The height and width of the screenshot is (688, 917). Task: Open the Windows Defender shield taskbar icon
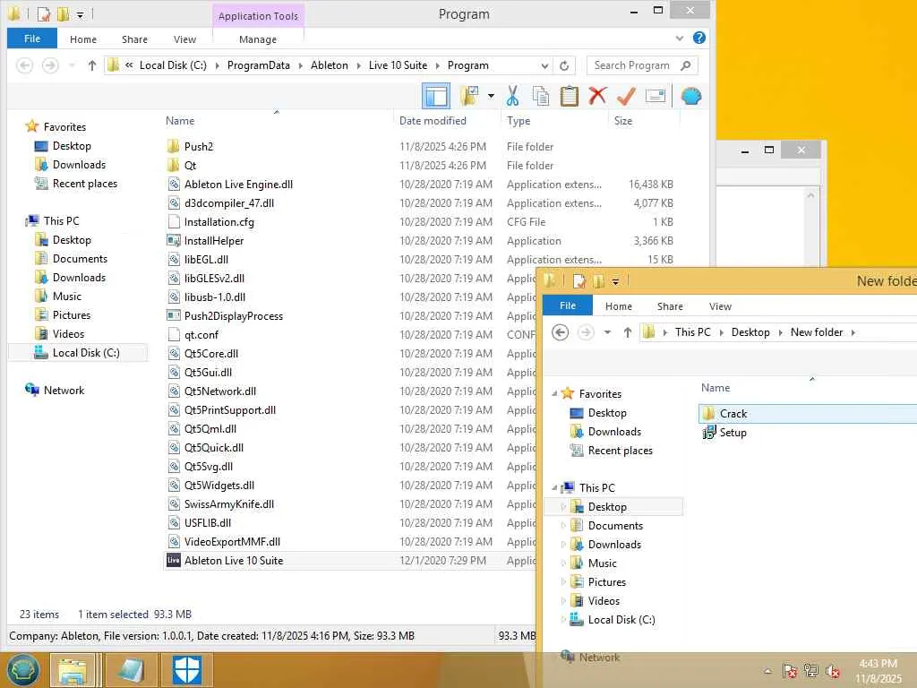pyautogui.click(x=186, y=670)
